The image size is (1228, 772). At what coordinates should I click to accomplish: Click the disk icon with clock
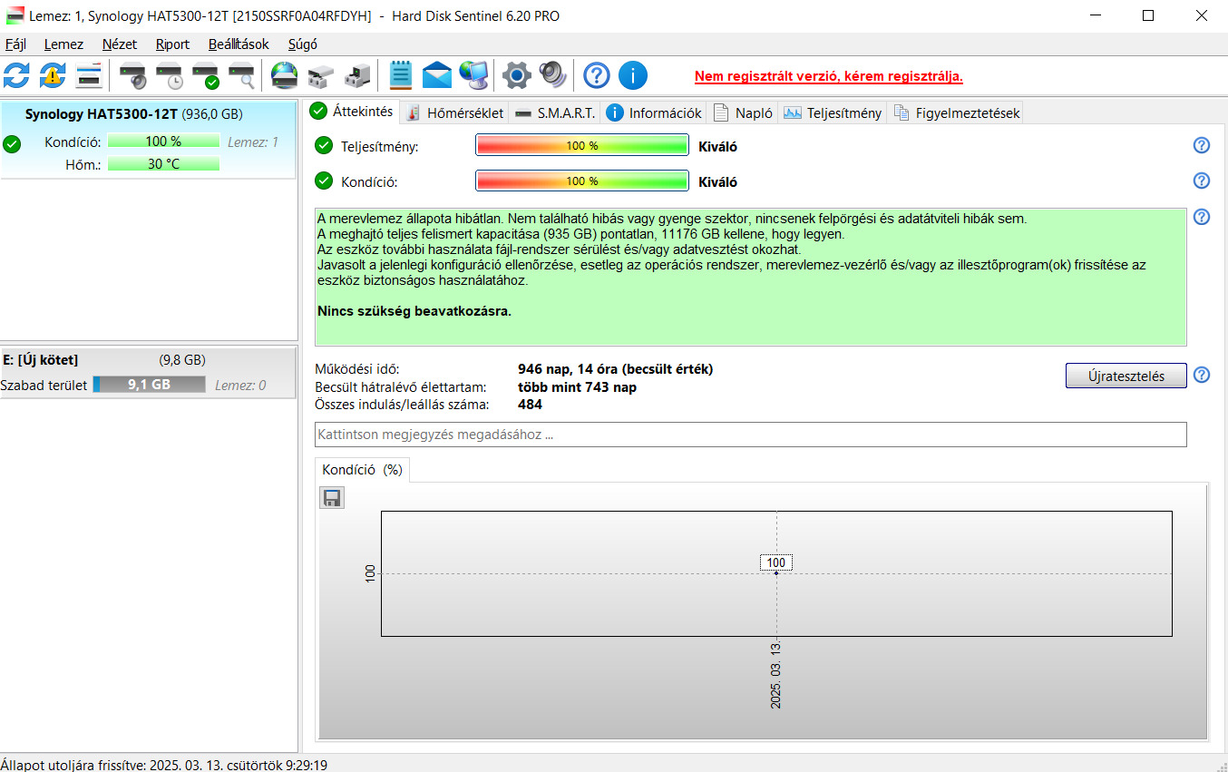(170, 75)
